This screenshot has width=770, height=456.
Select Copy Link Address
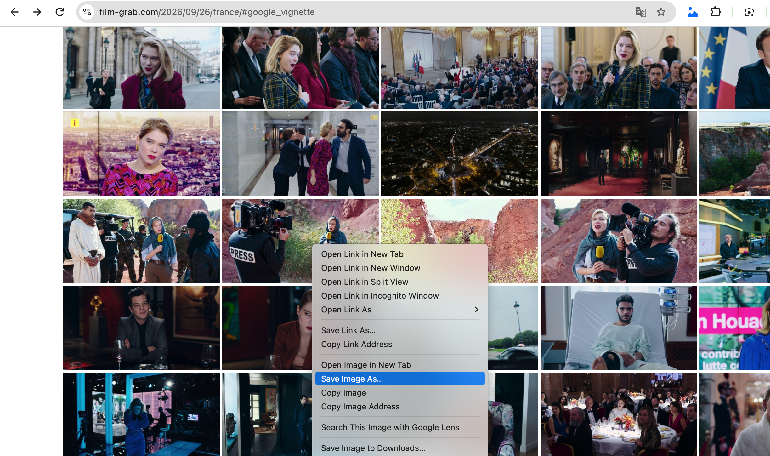click(x=400, y=344)
